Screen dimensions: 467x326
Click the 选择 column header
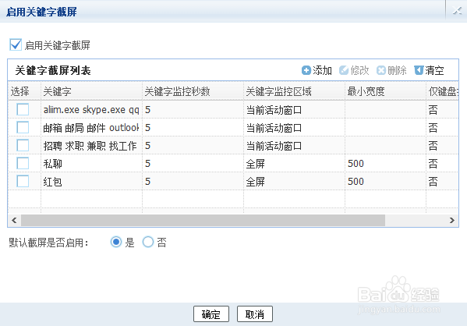[x=24, y=91]
